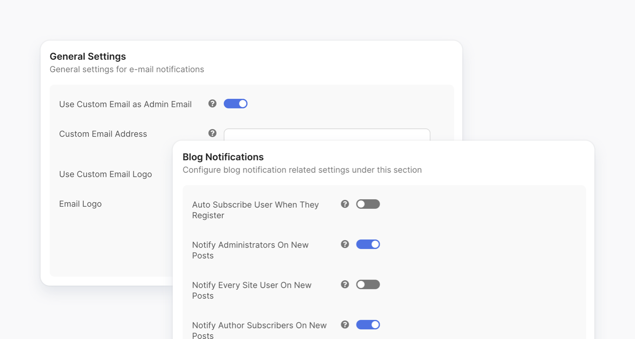Click the Blog Notifications description text
This screenshot has width=635, height=339.
point(302,169)
